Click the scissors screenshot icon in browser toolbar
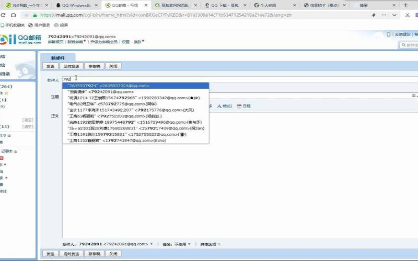418x261 pixels. (408, 15)
